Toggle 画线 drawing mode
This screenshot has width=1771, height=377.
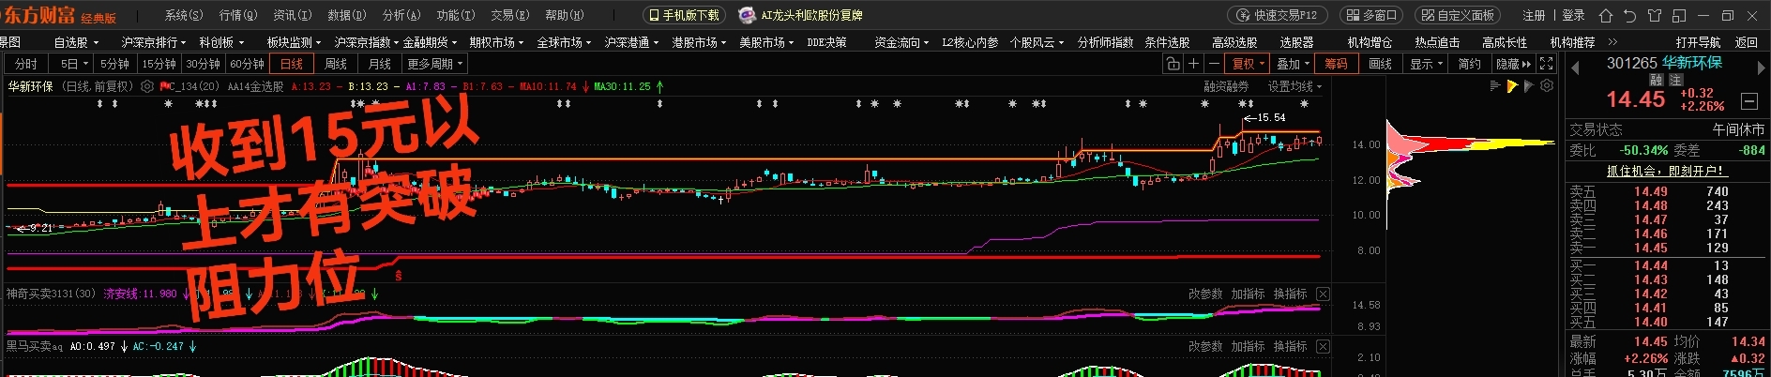click(1380, 64)
